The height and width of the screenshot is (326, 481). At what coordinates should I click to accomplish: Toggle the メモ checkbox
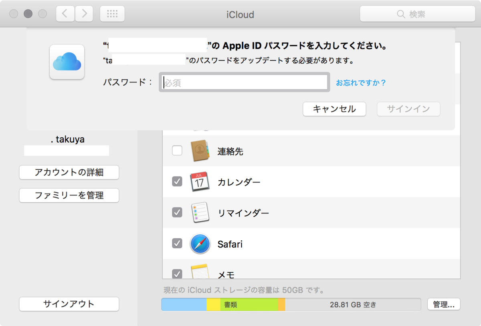click(x=177, y=274)
